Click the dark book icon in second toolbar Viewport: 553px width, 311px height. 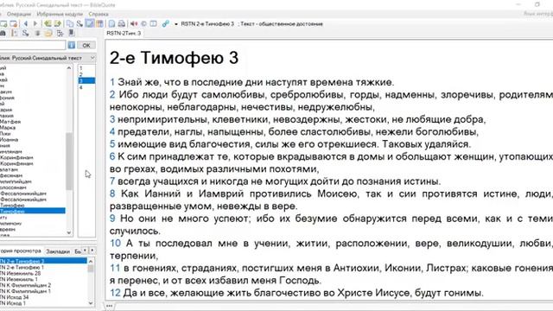coord(71,33)
